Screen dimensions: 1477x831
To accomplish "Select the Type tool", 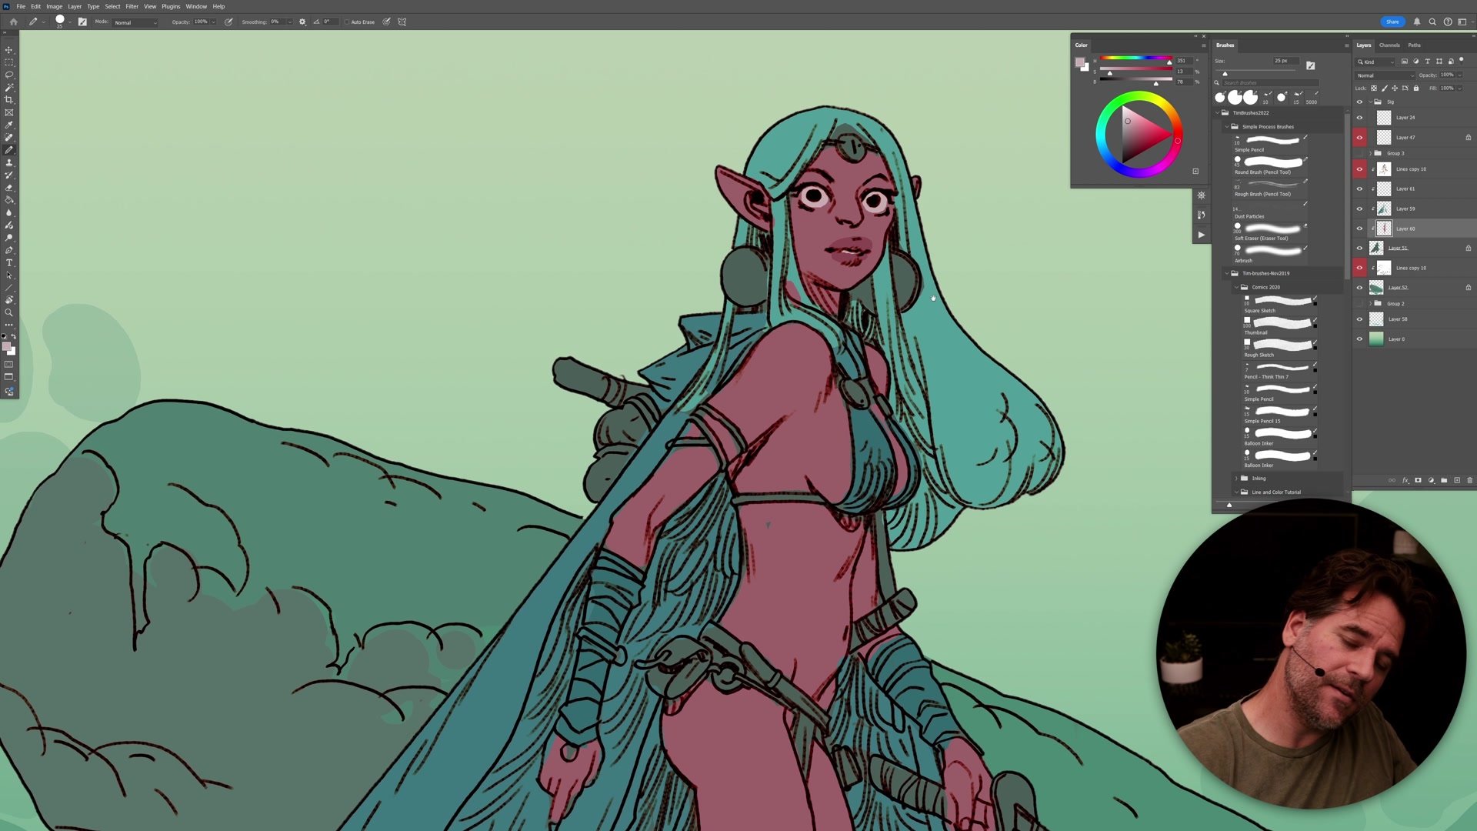I will (x=9, y=263).
